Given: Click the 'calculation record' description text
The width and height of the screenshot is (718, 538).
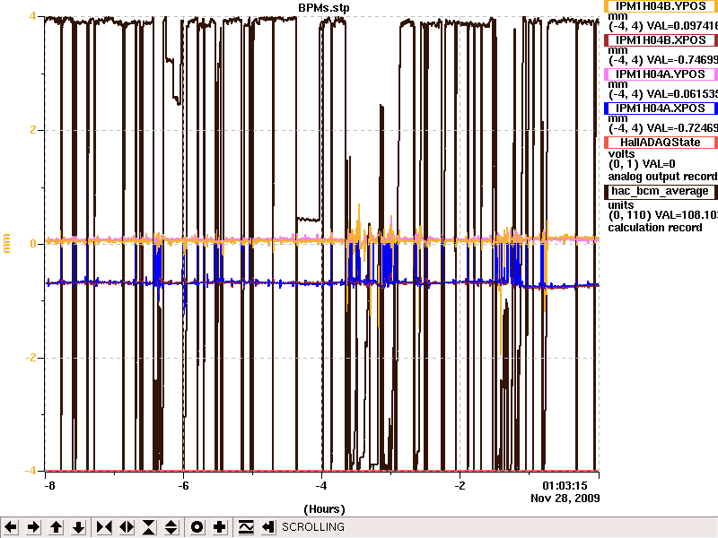Looking at the screenshot, I should click(655, 228).
